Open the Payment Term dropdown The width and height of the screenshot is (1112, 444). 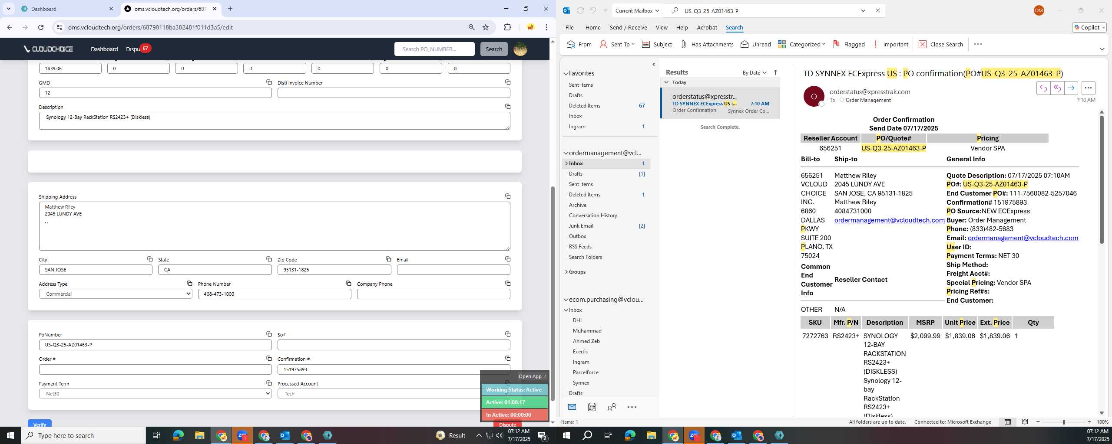(156, 394)
